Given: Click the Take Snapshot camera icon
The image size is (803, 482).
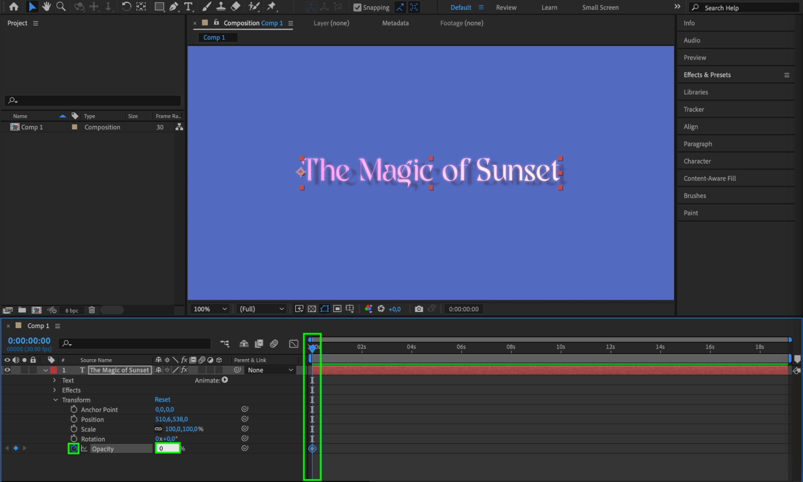Looking at the screenshot, I should [419, 309].
